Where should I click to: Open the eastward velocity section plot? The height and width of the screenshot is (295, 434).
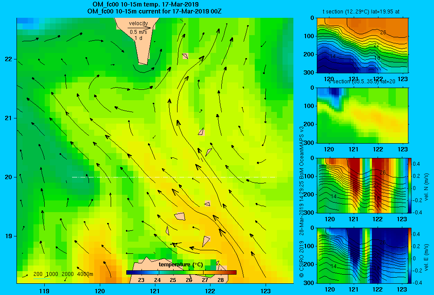pos(362,256)
